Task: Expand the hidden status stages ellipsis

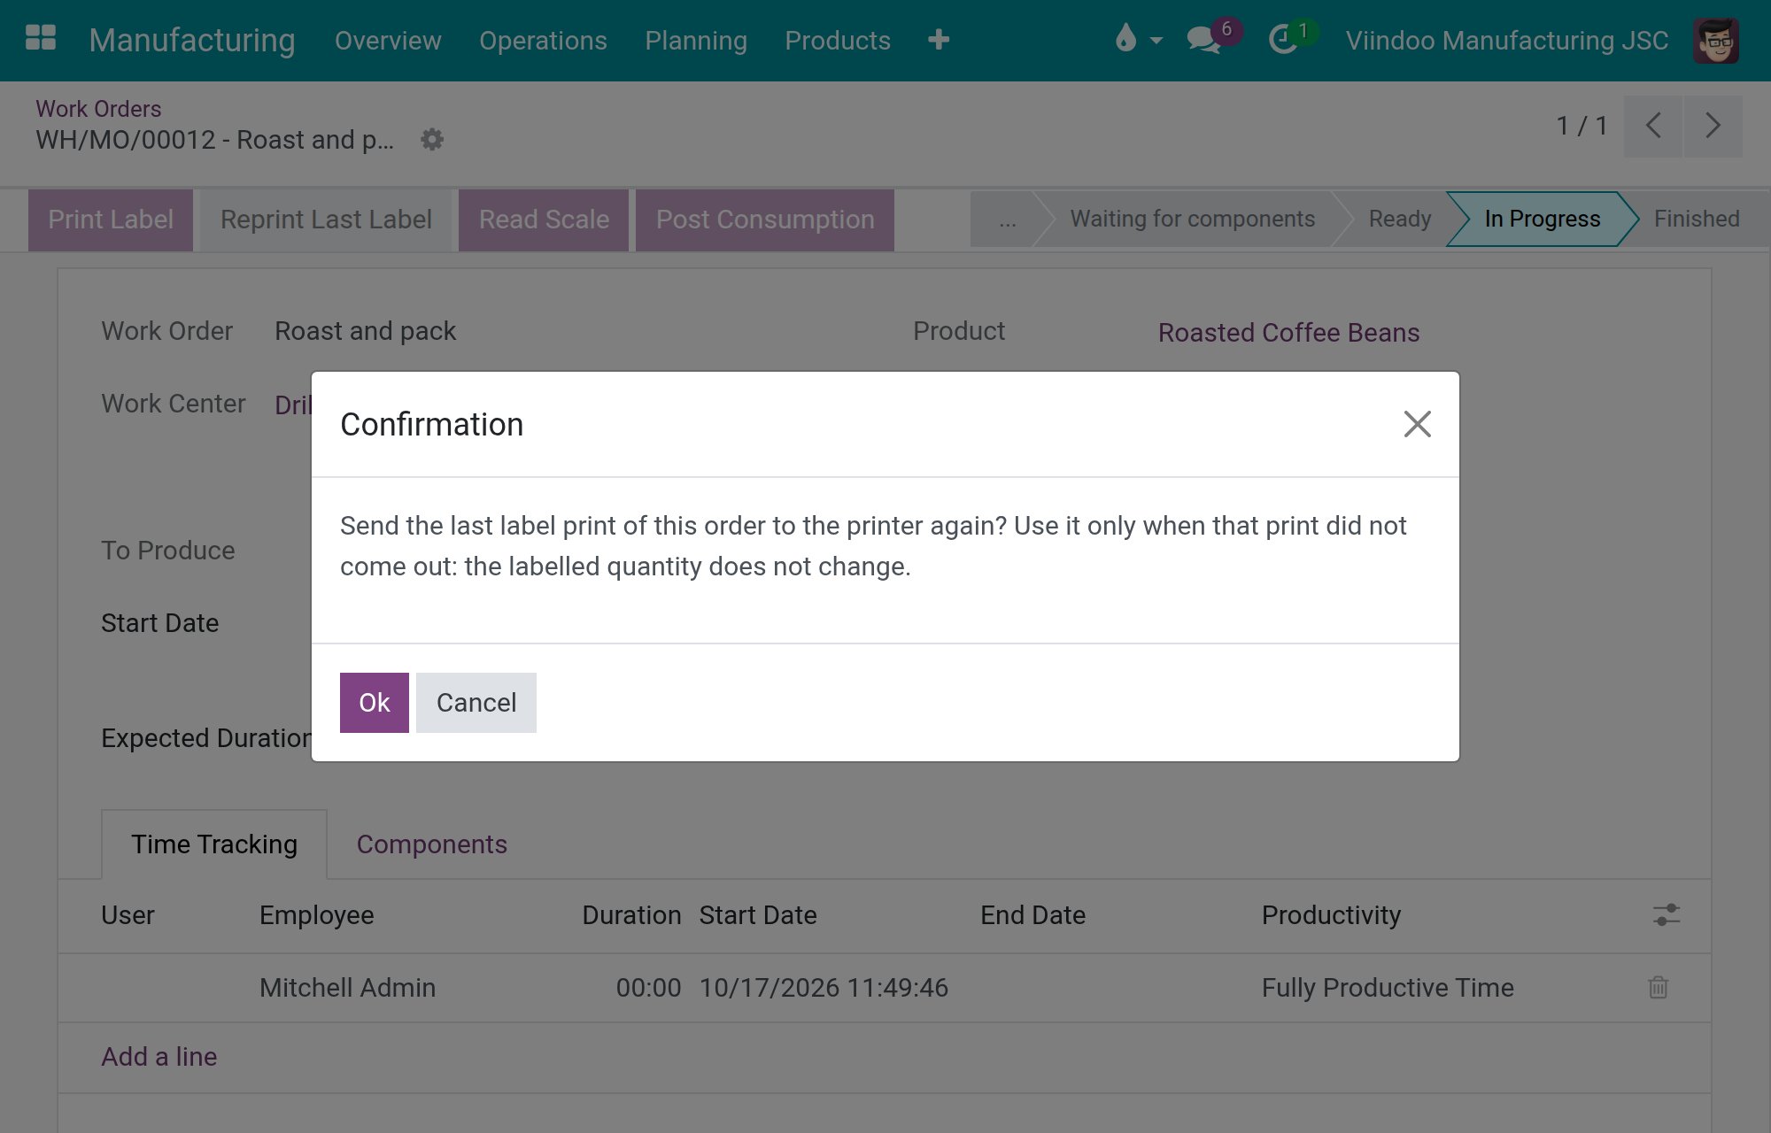Action: click(x=1008, y=219)
